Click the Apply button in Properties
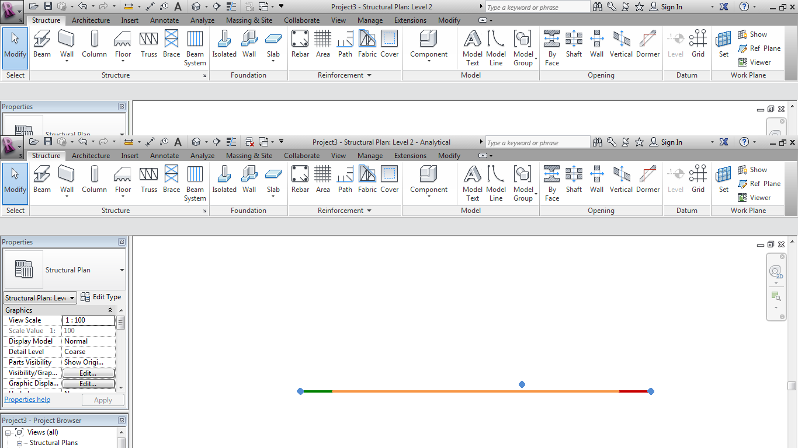798x448 pixels. coord(103,400)
